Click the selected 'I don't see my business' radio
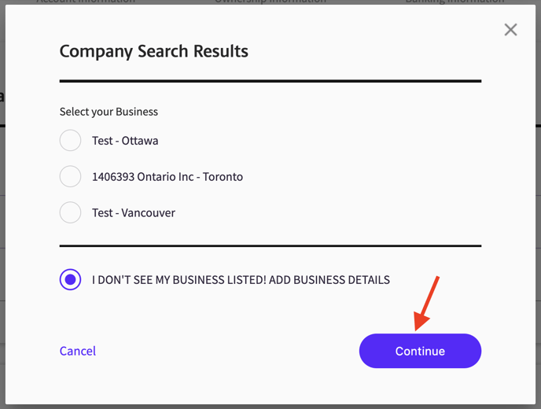 [x=70, y=279]
